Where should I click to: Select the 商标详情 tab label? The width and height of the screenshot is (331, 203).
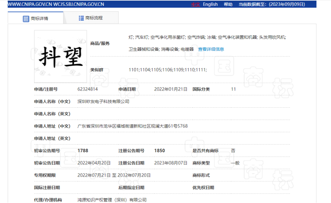pyautogui.click(x=39, y=19)
